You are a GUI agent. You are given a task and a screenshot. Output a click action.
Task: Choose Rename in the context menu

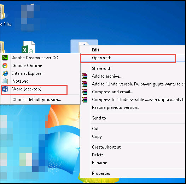133,163
